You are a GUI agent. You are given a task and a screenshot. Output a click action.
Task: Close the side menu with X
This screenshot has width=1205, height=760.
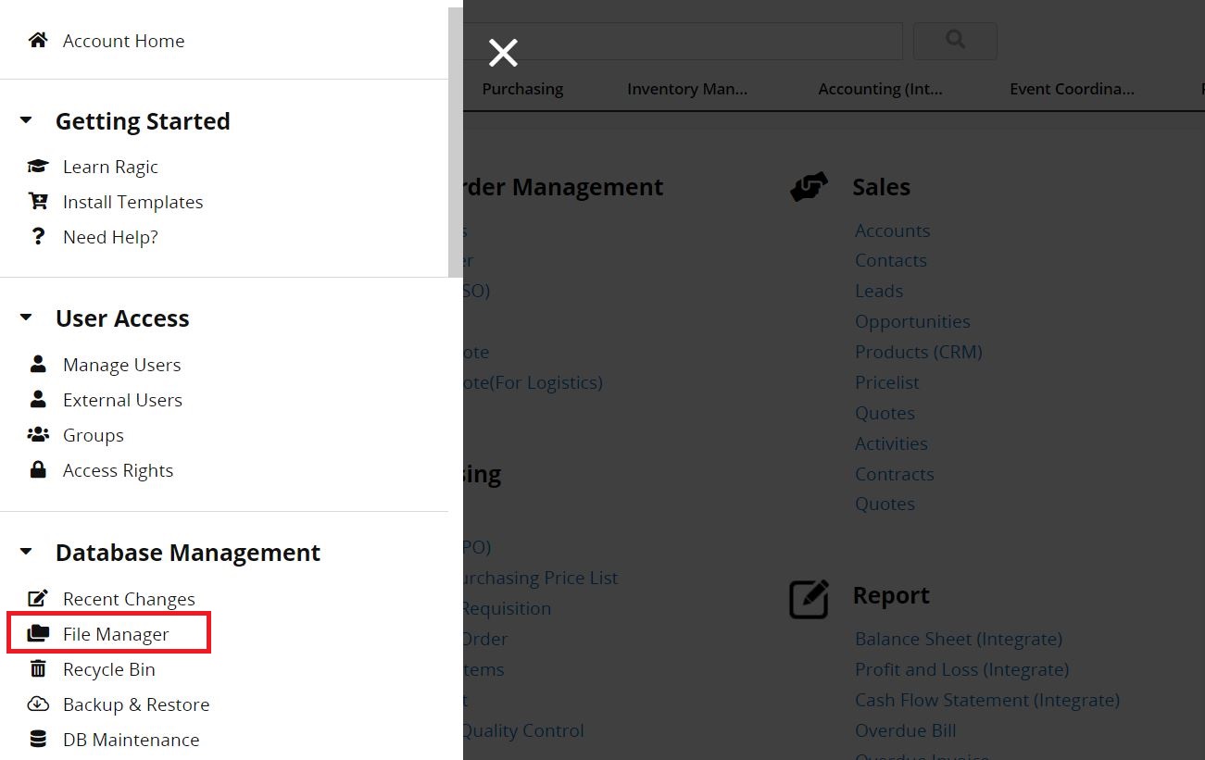click(x=503, y=53)
